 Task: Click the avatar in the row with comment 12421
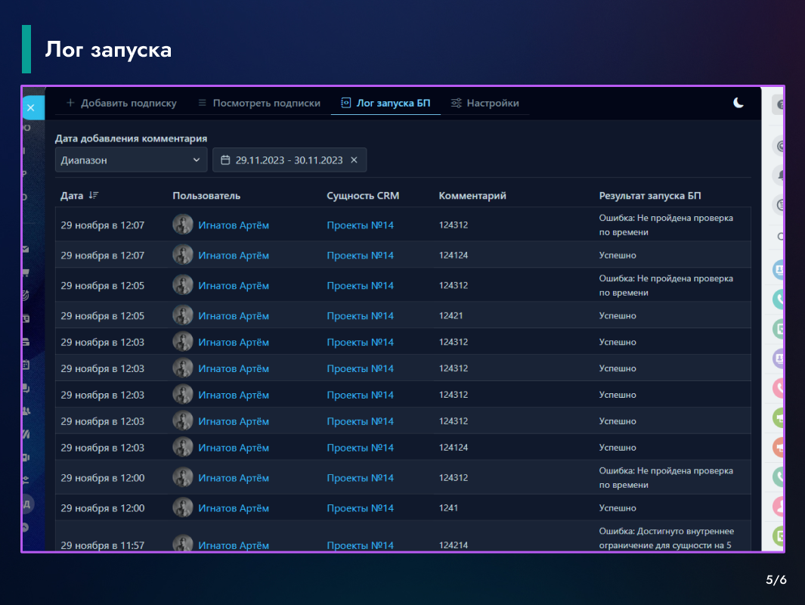[x=183, y=315]
